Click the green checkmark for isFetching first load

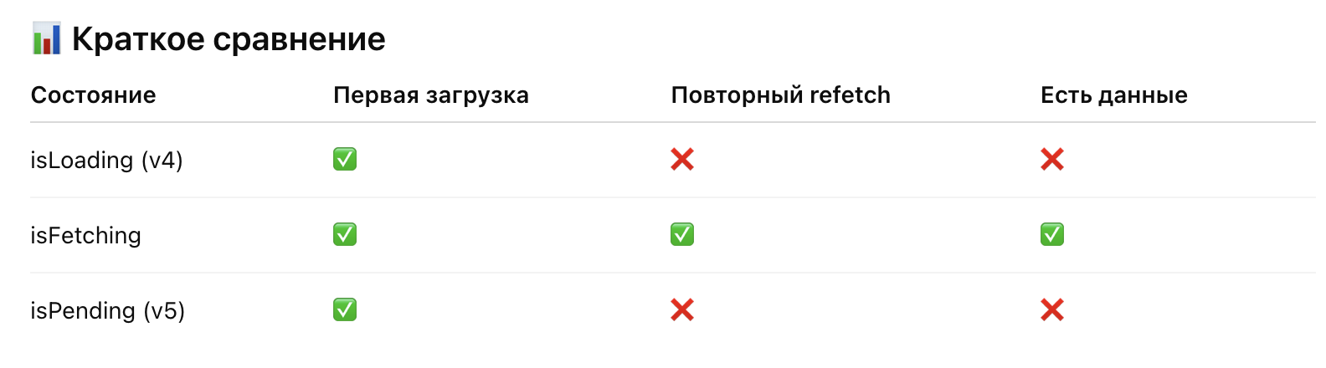click(345, 234)
